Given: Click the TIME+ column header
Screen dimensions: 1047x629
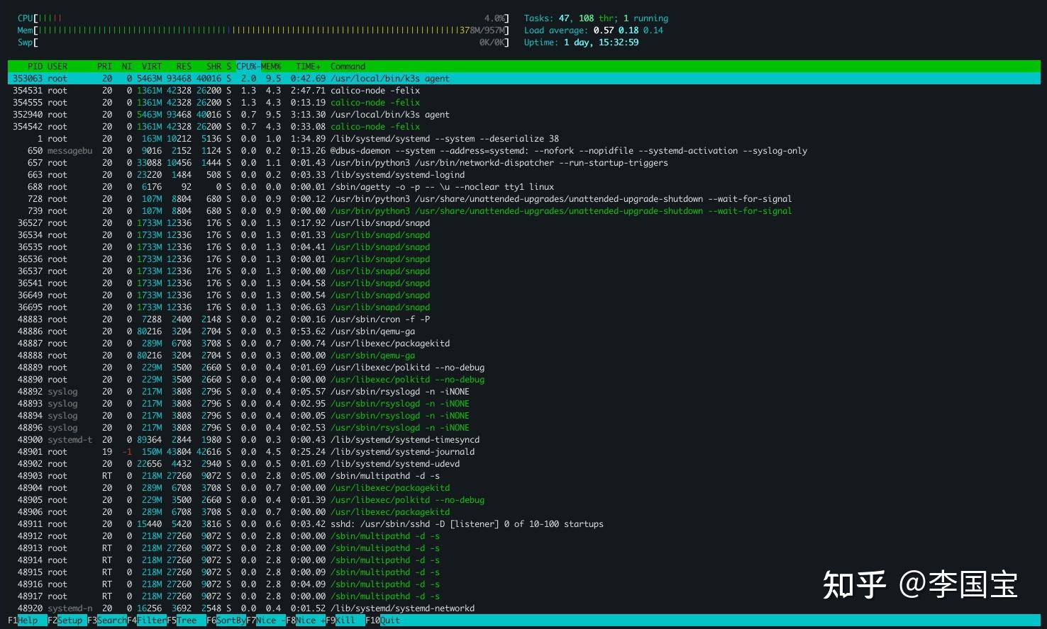Looking at the screenshot, I should 308,67.
